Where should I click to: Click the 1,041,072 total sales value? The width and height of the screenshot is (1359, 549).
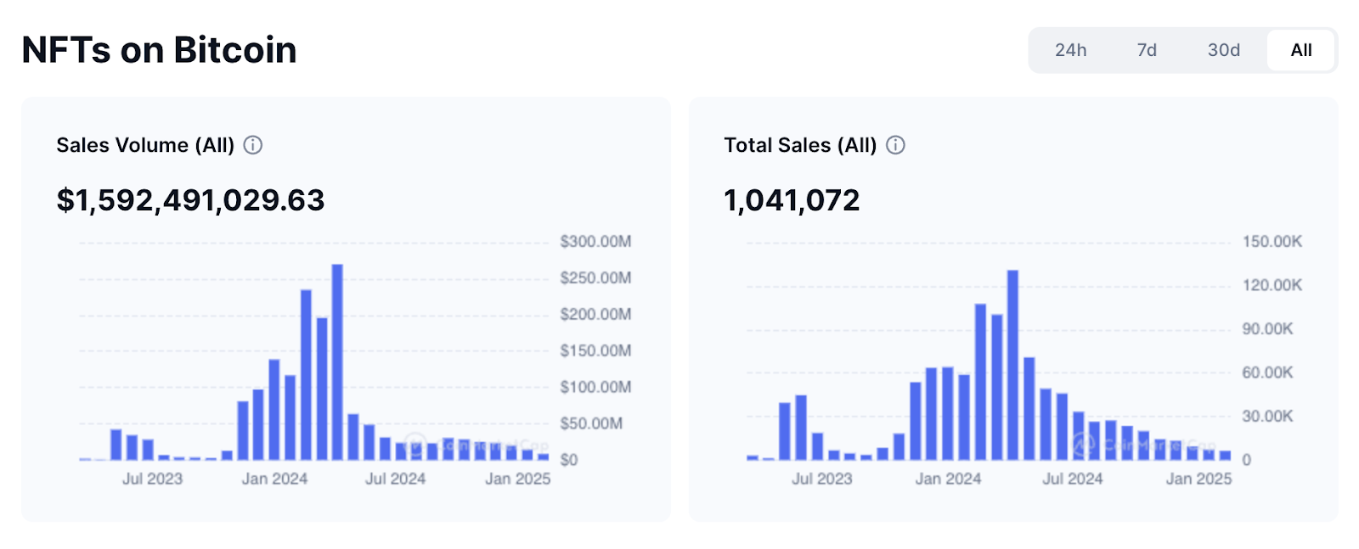(792, 200)
